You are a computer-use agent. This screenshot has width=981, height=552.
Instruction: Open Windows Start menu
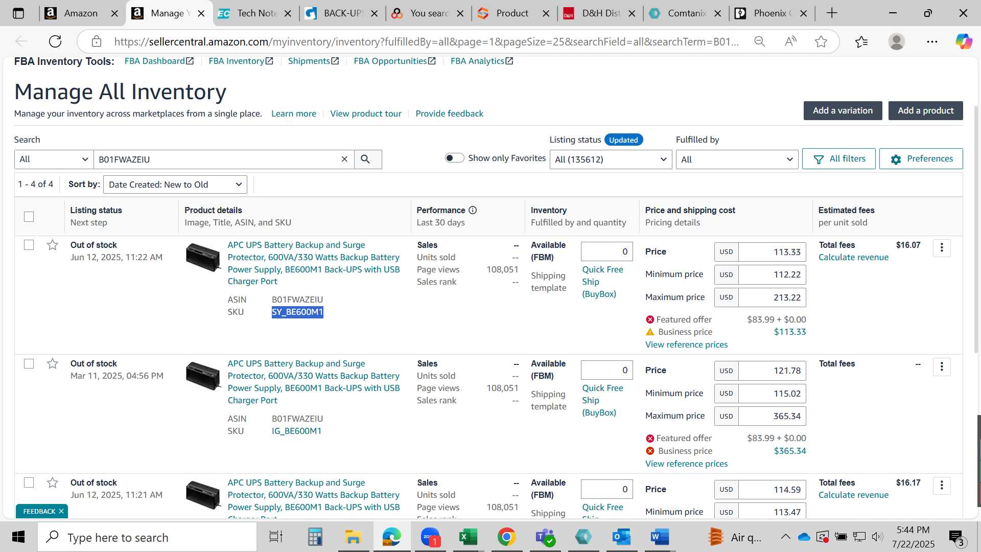(x=18, y=537)
